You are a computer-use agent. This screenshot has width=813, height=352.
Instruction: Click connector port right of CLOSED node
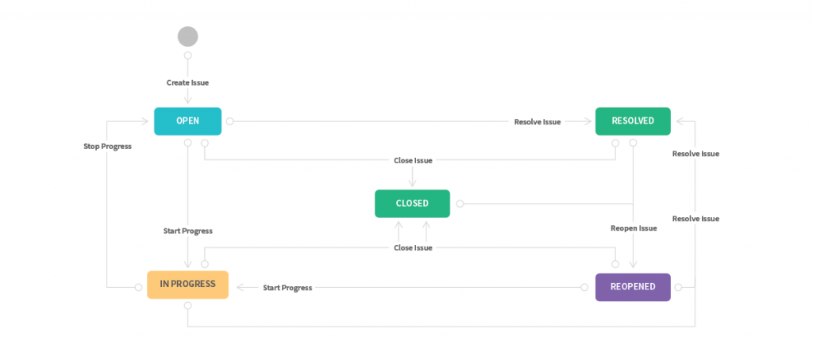(459, 204)
